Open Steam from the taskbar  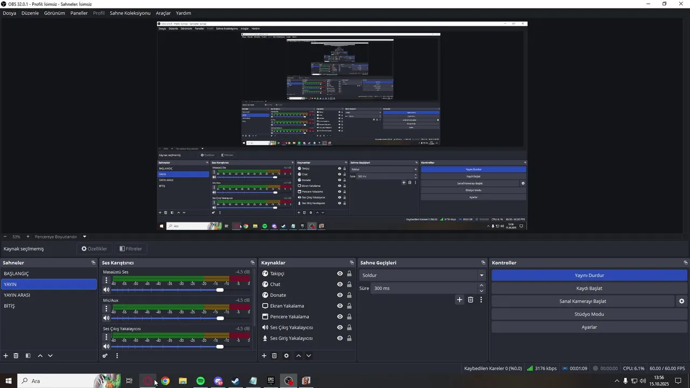pos(236,381)
